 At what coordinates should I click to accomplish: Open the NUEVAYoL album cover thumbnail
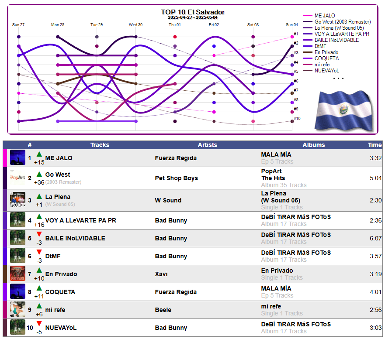[17, 327]
